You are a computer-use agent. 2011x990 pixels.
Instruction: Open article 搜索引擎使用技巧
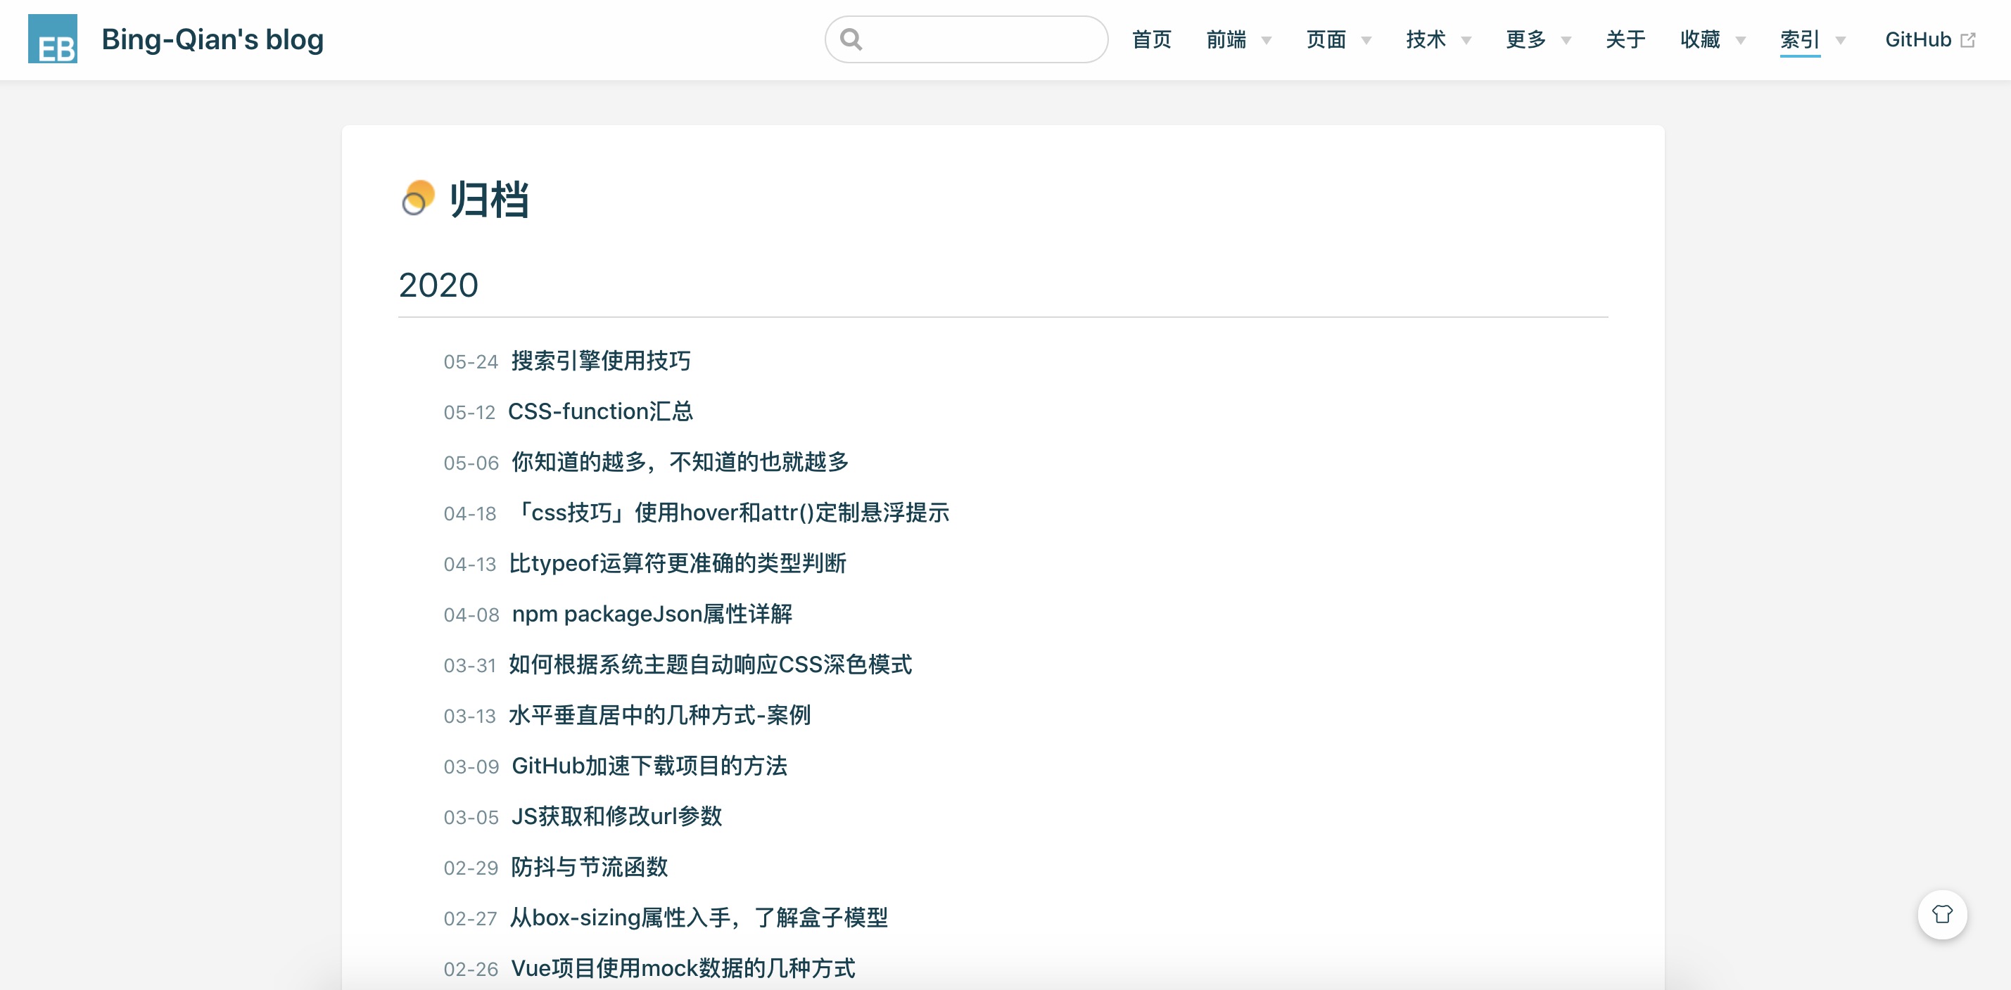coord(601,361)
